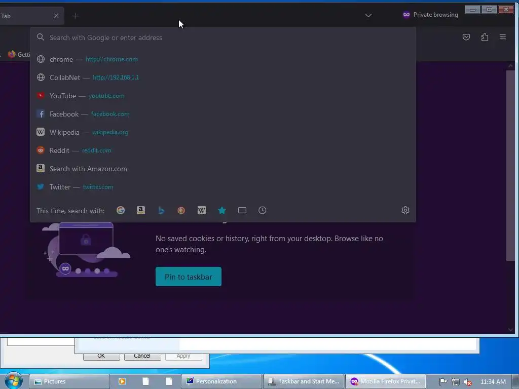Open the Extensions puzzle icon
This screenshot has width=519, height=389.
tap(485, 37)
